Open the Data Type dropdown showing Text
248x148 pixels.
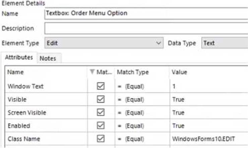pos(225,43)
